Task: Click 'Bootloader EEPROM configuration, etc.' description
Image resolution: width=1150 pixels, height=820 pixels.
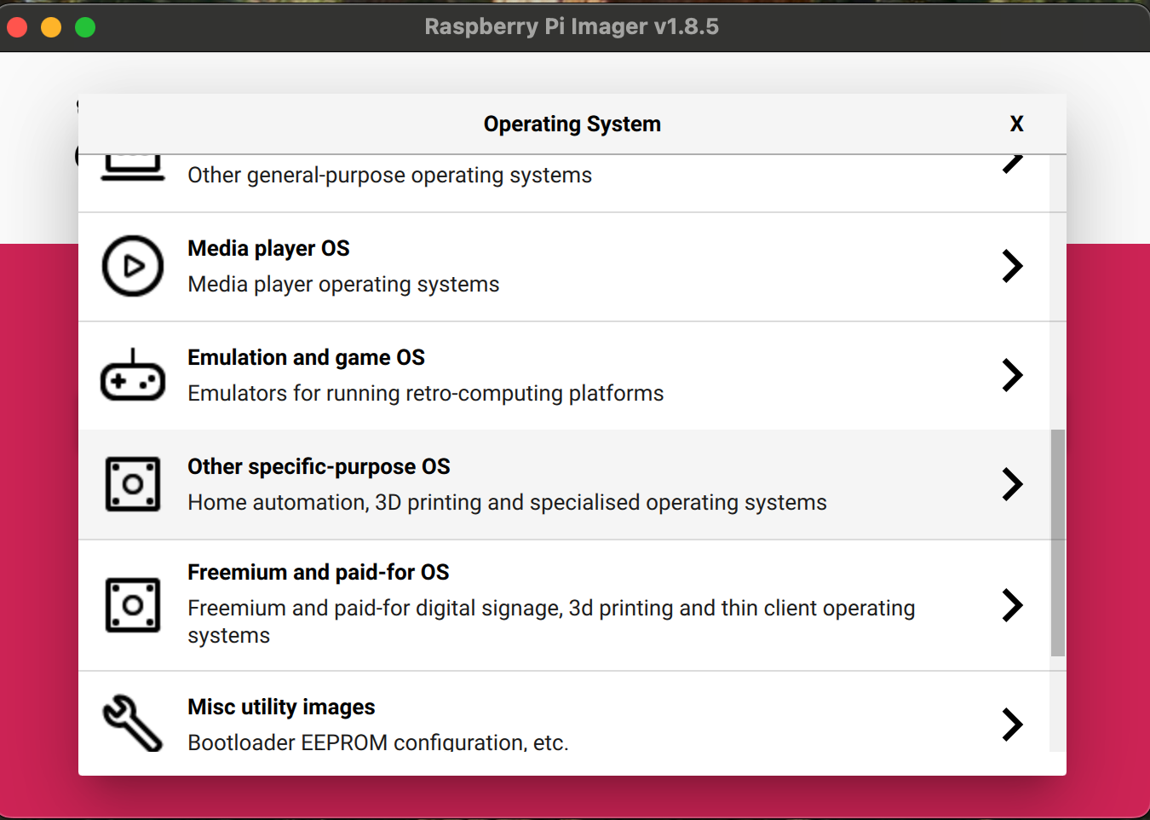Action: tap(377, 742)
